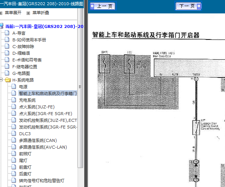Open the 电源 circuit page
Screen dimensions: 225x187
23,87
